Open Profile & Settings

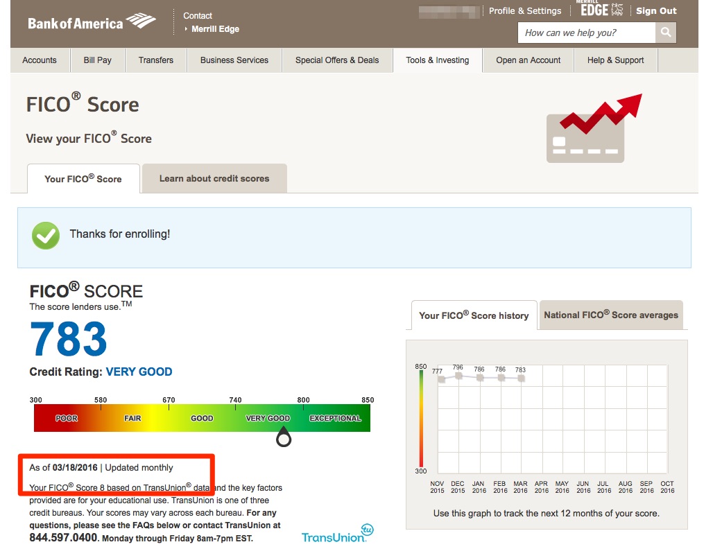(525, 11)
